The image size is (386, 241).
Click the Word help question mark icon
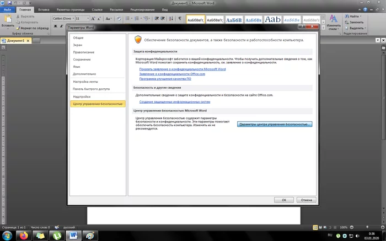(365, 9)
